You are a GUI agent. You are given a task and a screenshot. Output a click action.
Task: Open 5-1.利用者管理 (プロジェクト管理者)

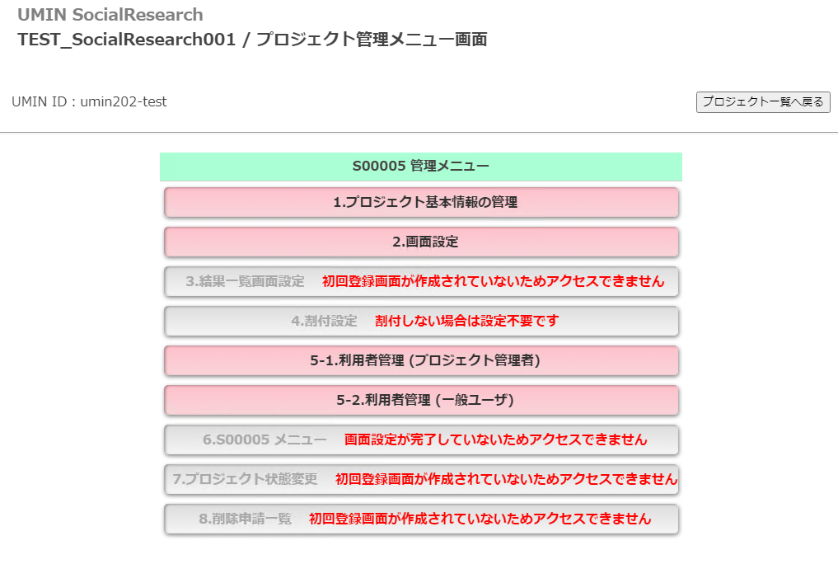(421, 360)
